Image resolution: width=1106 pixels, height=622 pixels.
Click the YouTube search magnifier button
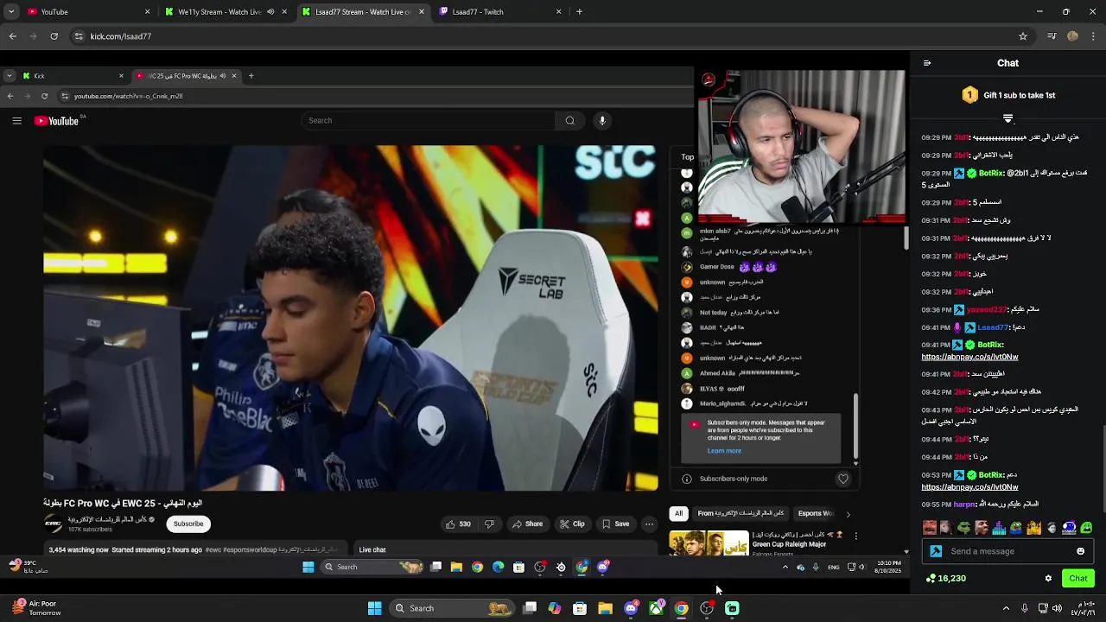(x=569, y=121)
